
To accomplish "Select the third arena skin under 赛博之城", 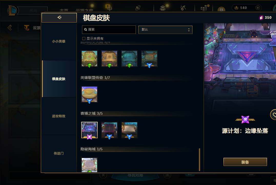I will tap(129, 130).
